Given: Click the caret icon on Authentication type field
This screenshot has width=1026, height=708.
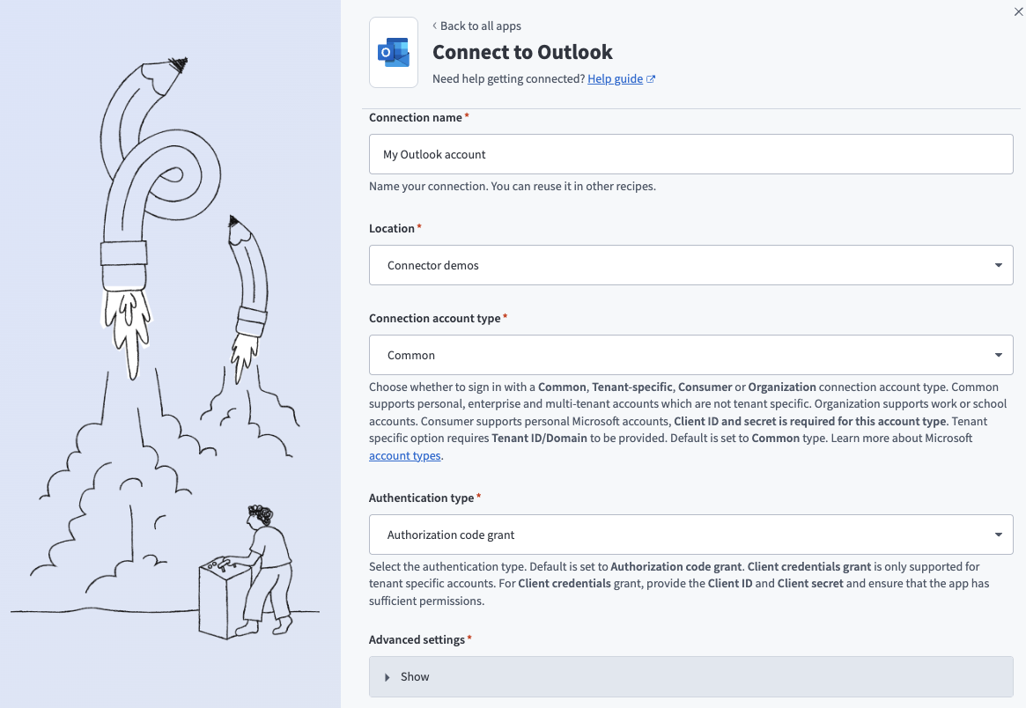Looking at the screenshot, I should point(998,534).
